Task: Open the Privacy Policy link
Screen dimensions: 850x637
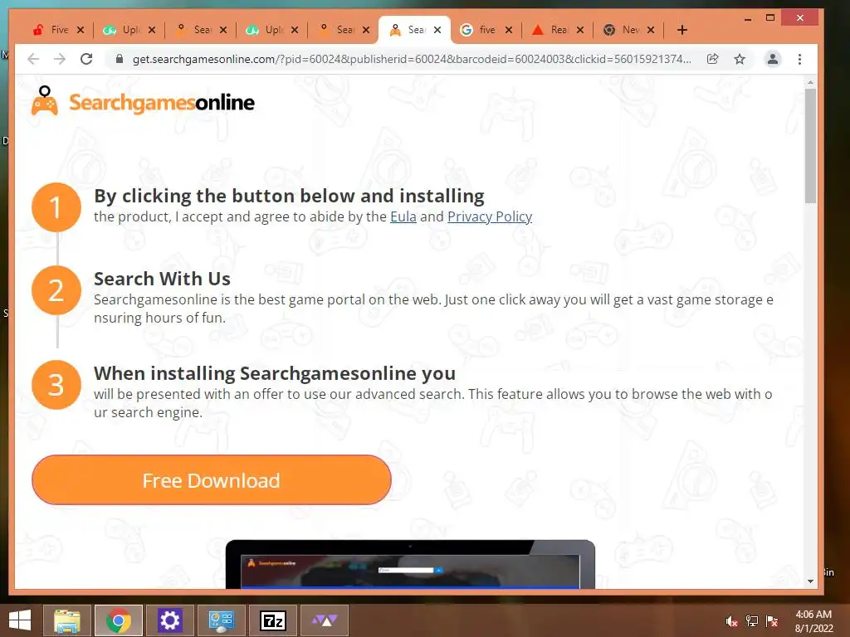Action: (x=490, y=216)
